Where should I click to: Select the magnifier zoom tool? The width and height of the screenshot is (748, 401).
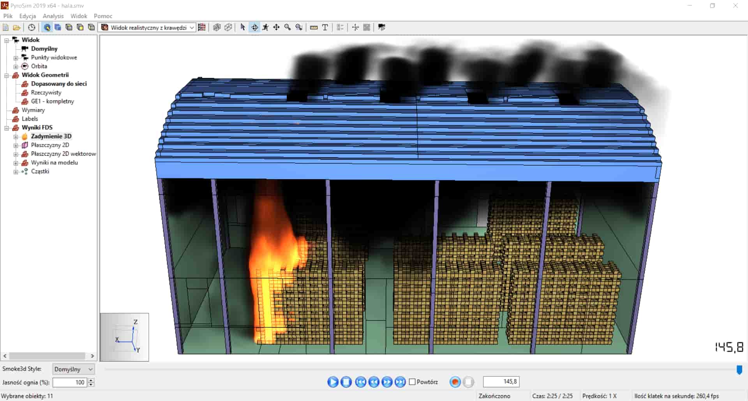point(288,27)
